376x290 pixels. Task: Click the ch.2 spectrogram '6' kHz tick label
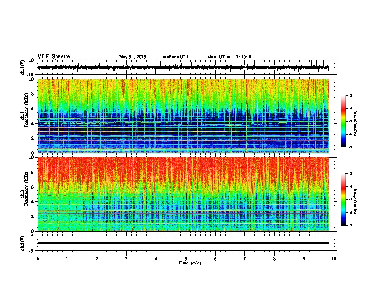pos(33,187)
